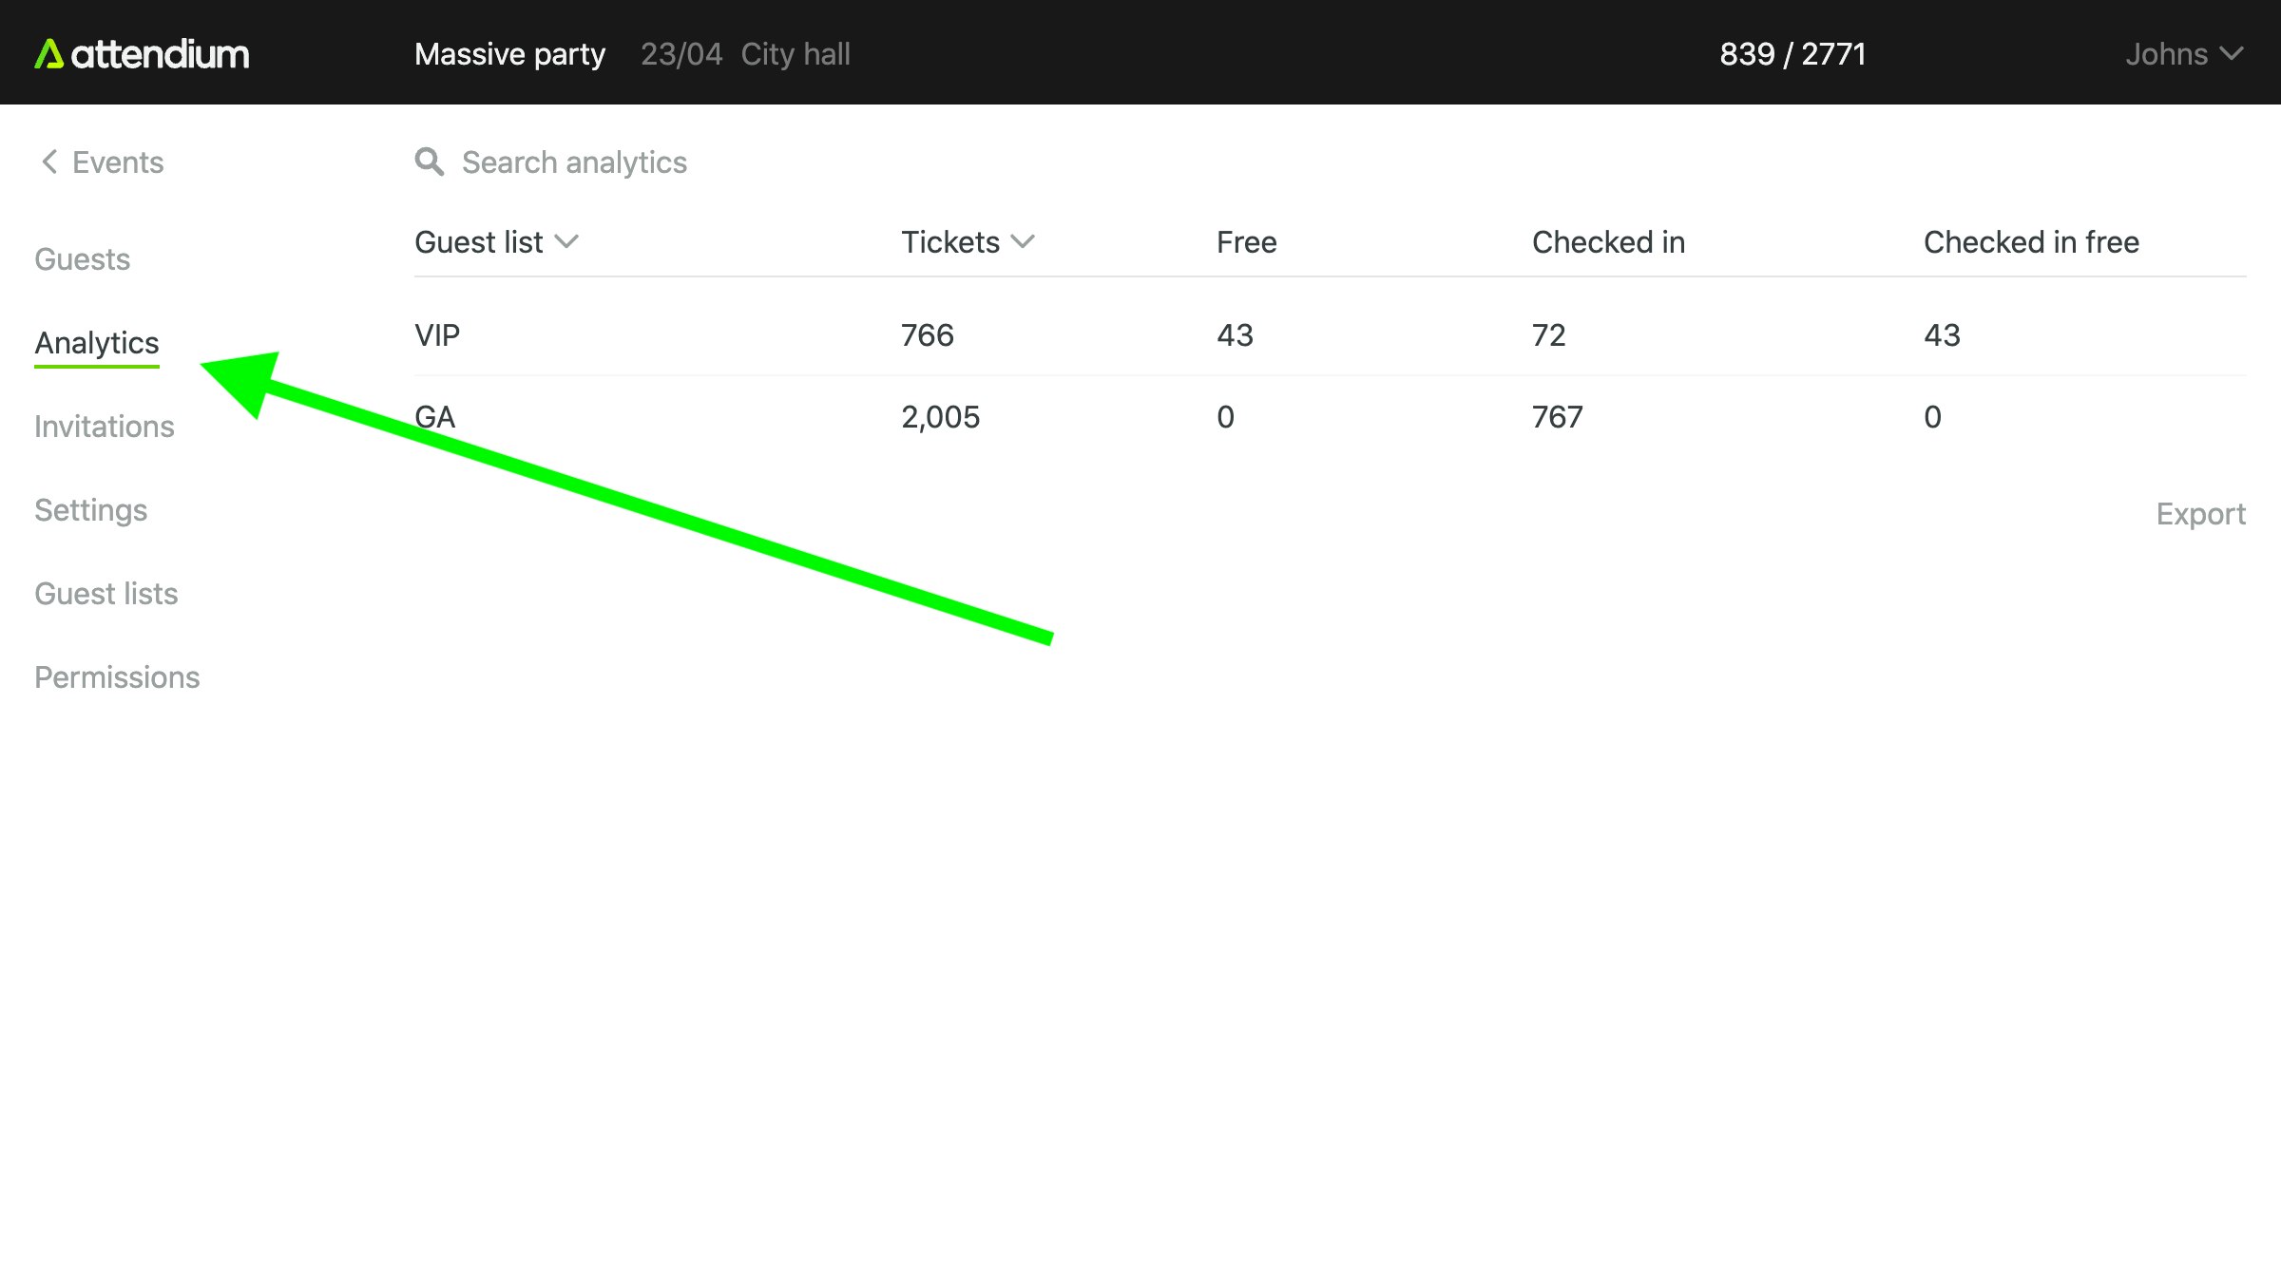
Task: Open the Guests section
Action: click(83, 259)
